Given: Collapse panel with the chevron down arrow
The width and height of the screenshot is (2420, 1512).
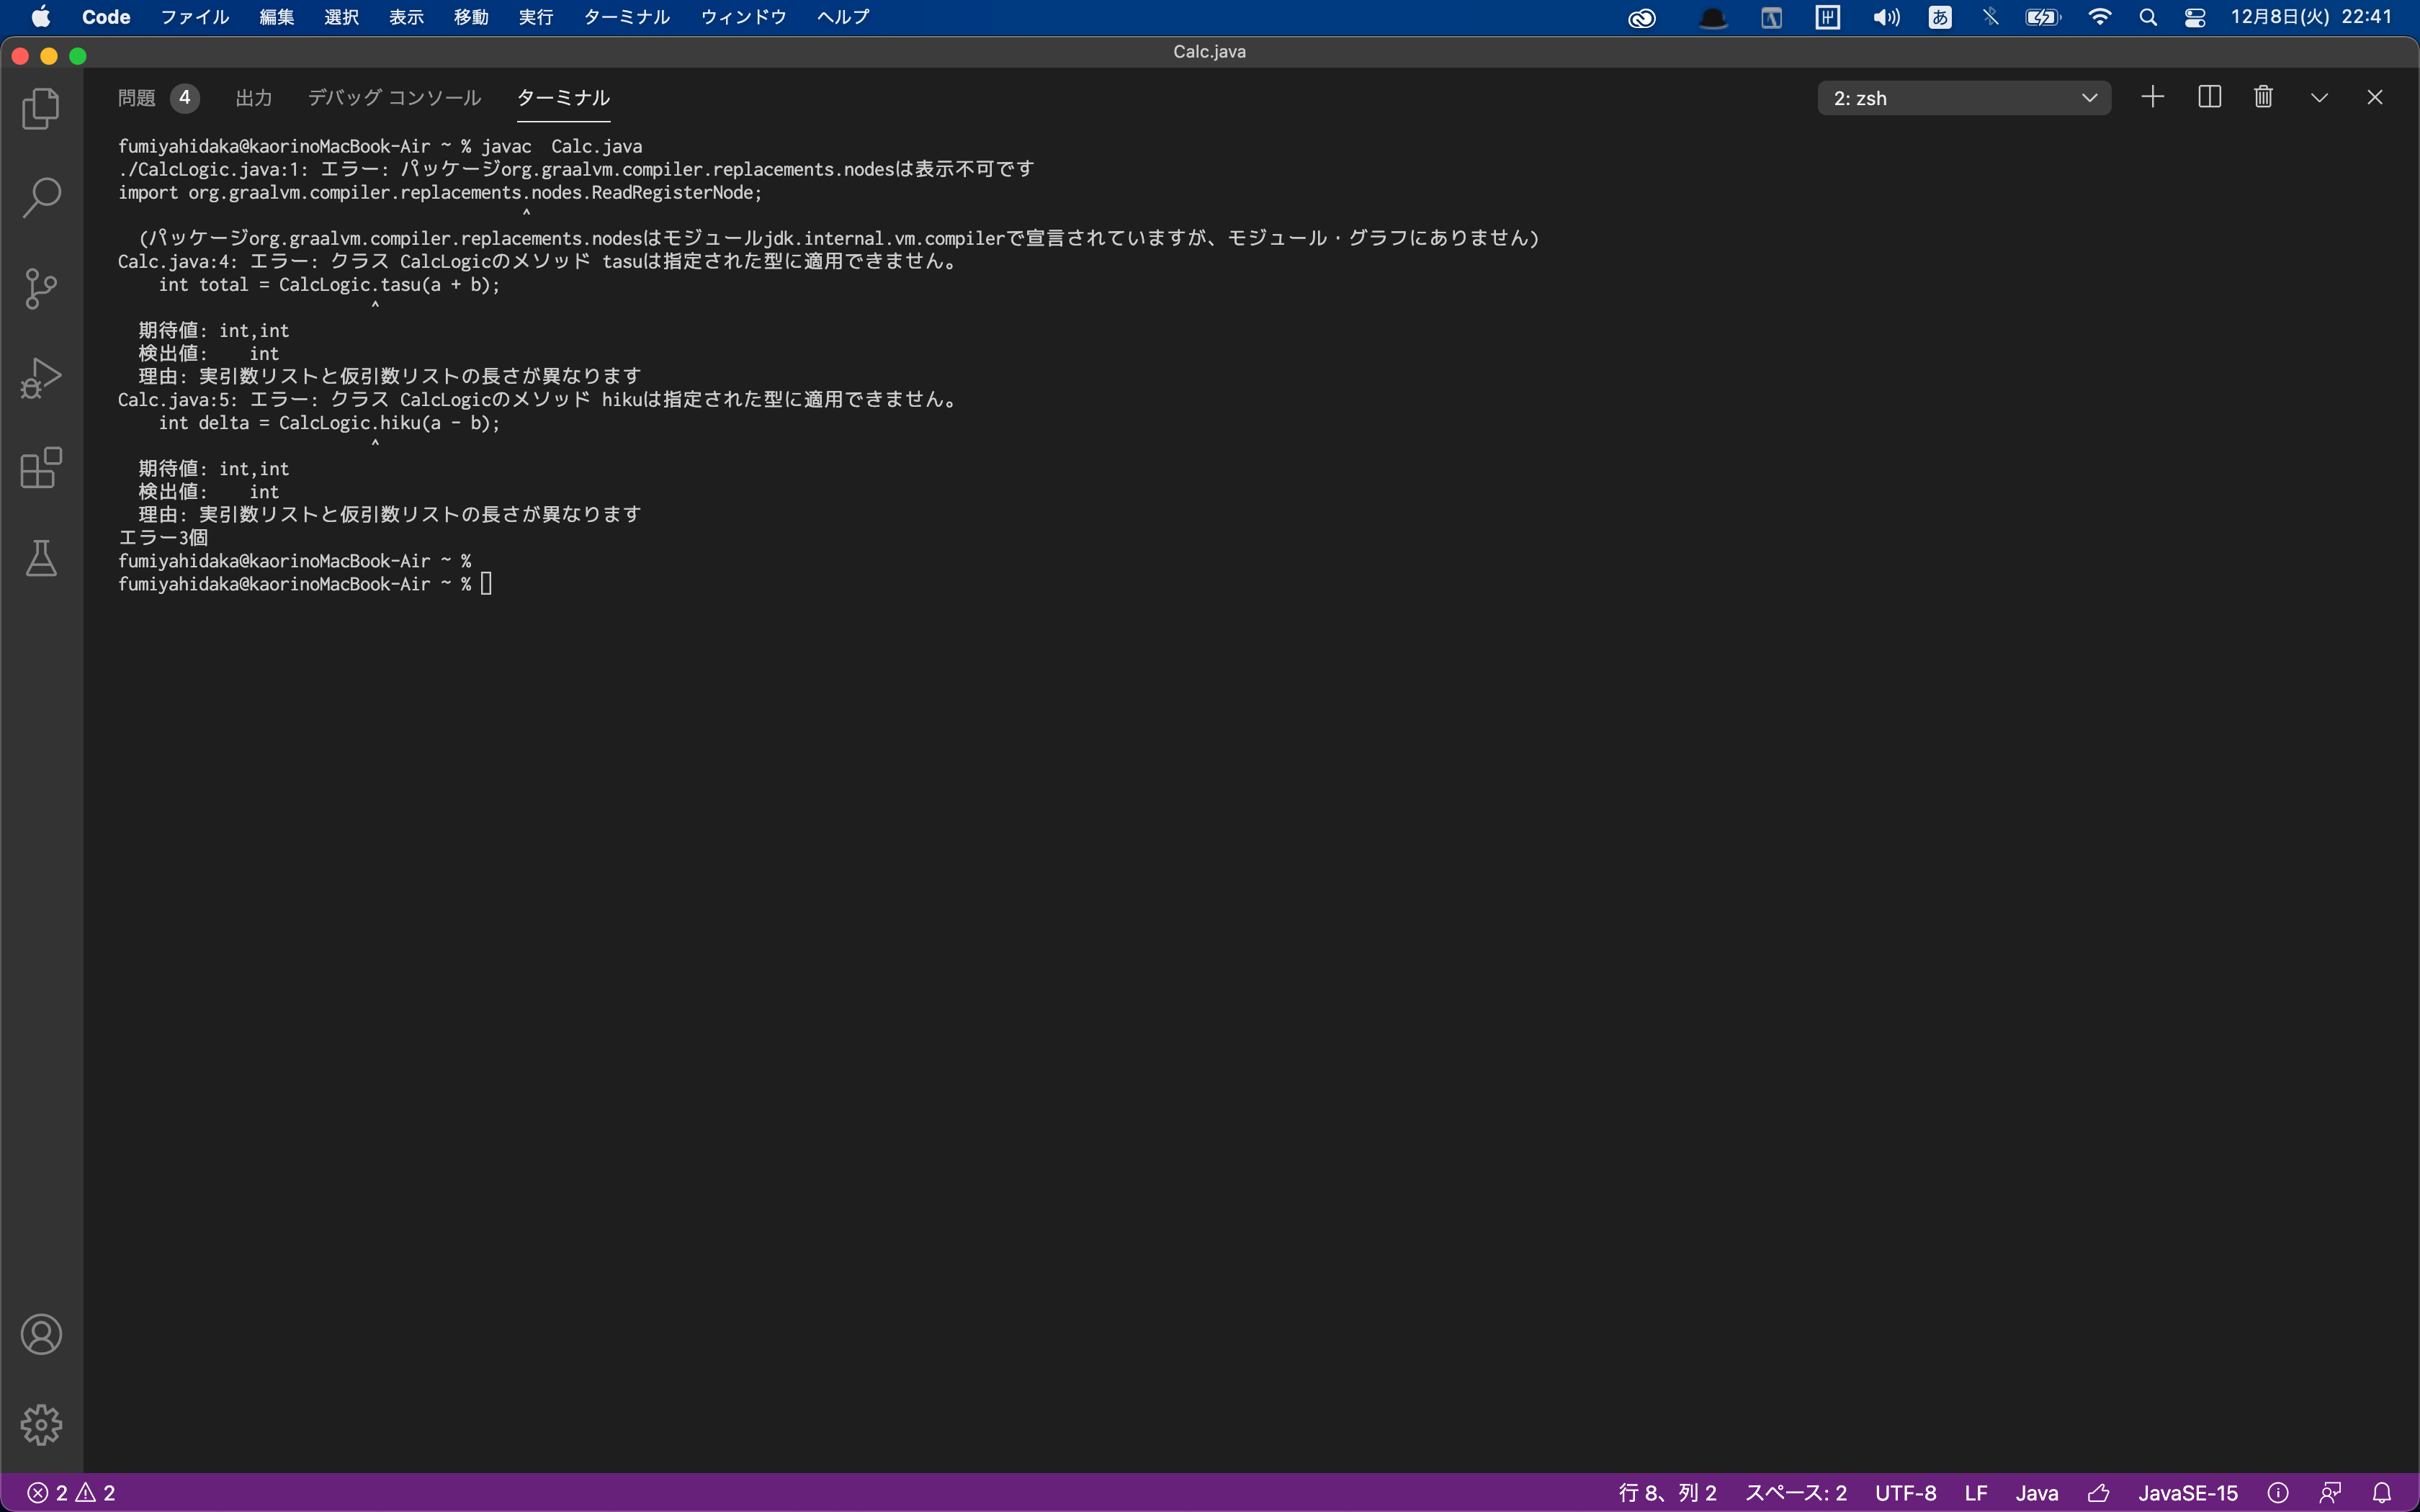Looking at the screenshot, I should click(2319, 97).
